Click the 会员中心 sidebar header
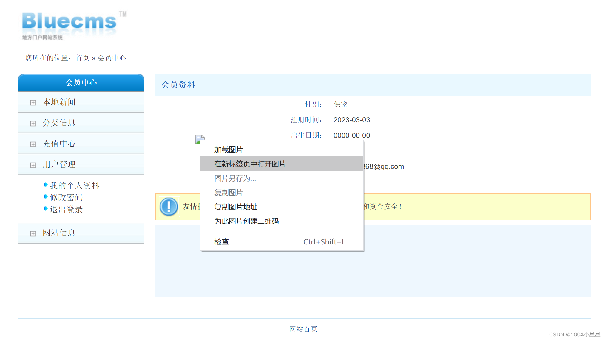This screenshot has width=605, height=340. coord(81,82)
